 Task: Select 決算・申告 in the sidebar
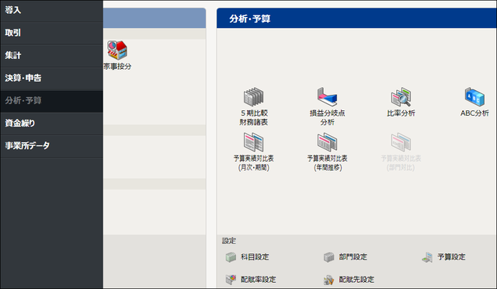tap(52, 78)
